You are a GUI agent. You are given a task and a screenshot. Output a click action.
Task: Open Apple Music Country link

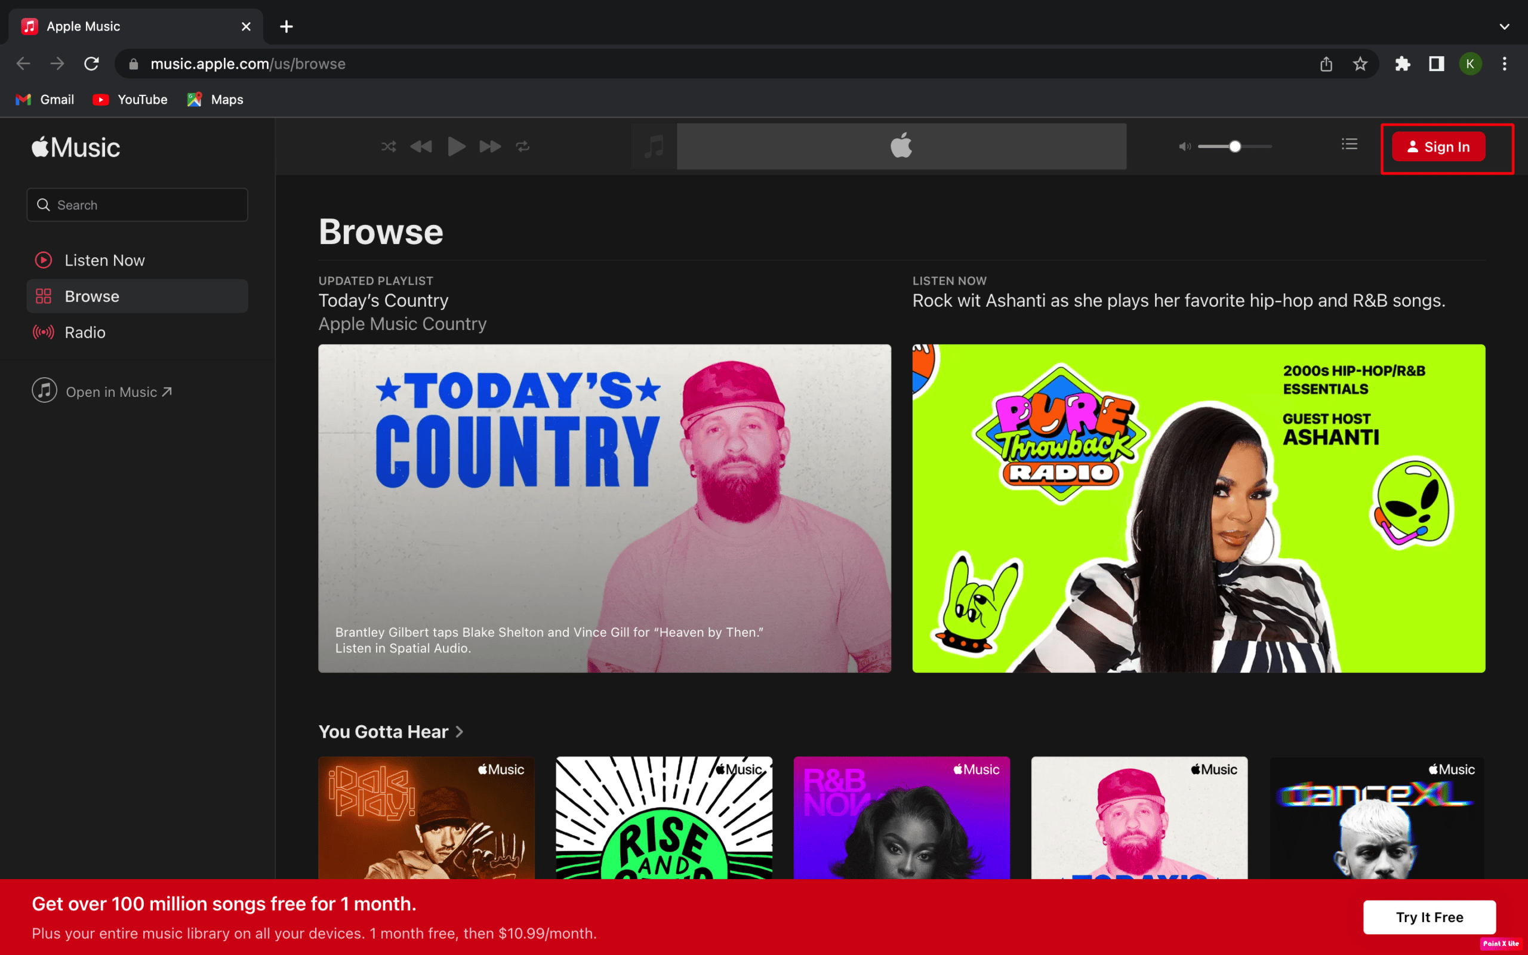pyautogui.click(x=402, y=324)
